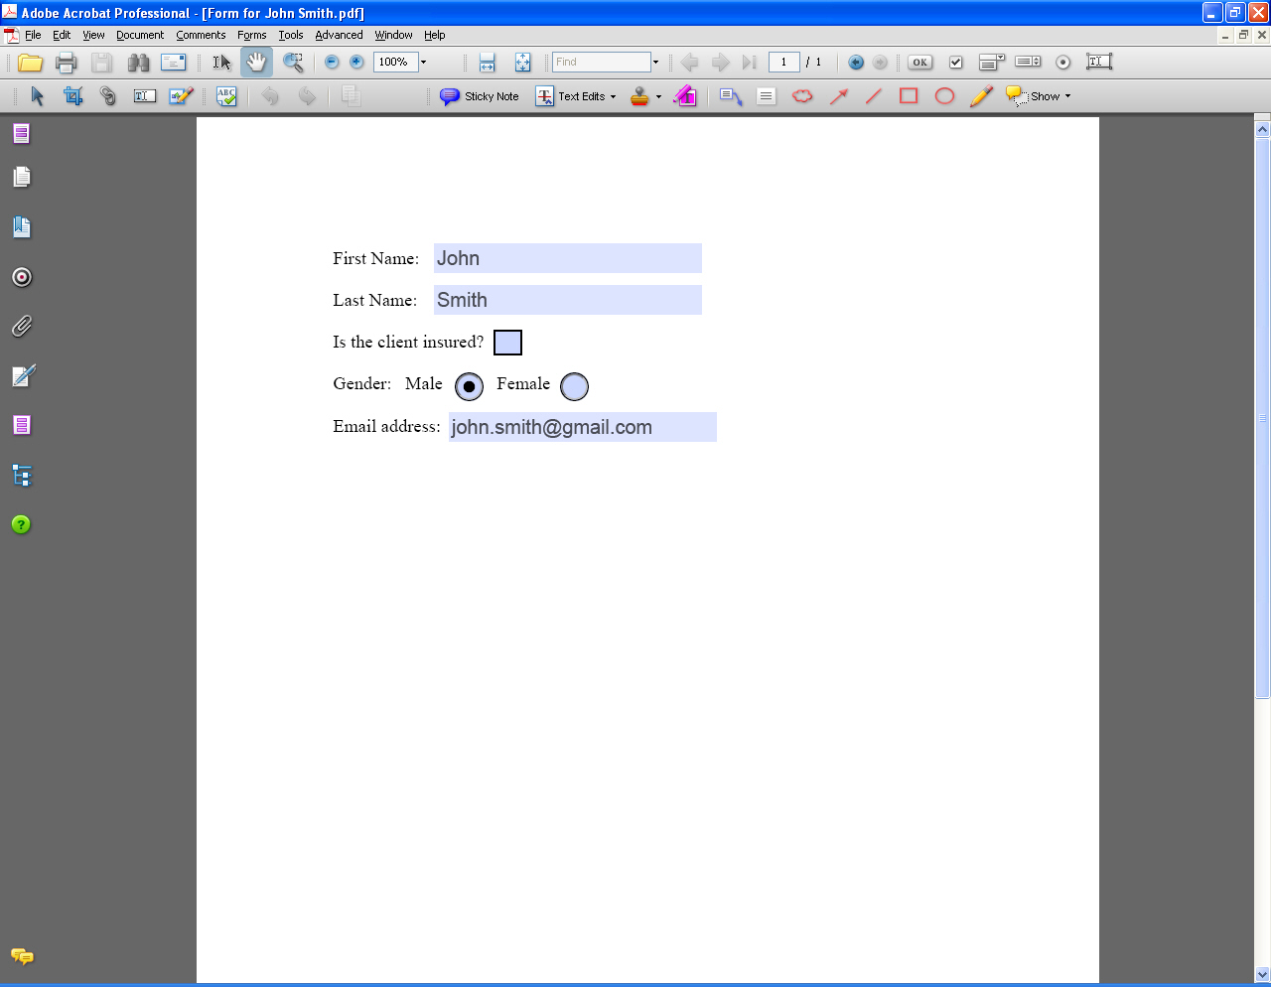Viewport: 1271px width, 987px height.
Task: Select the Female gender radio button
Action: click(x=574, y=386)
